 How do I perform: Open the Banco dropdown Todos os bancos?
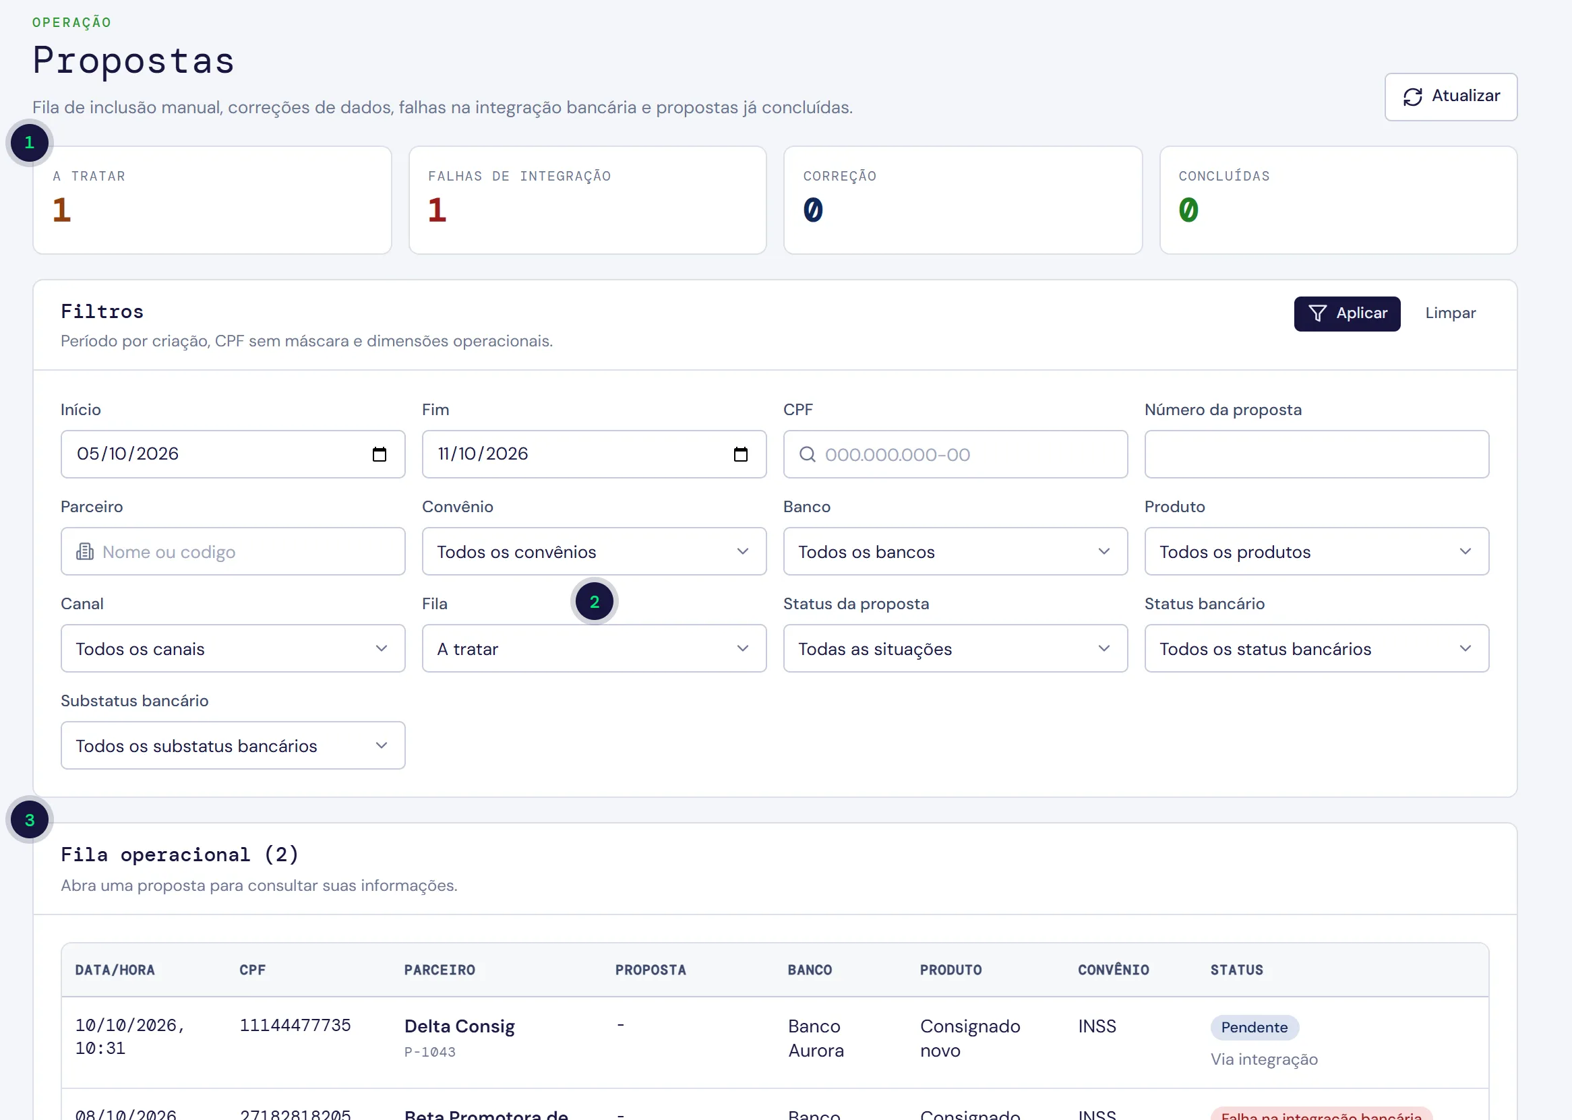[x=955, y=552]
